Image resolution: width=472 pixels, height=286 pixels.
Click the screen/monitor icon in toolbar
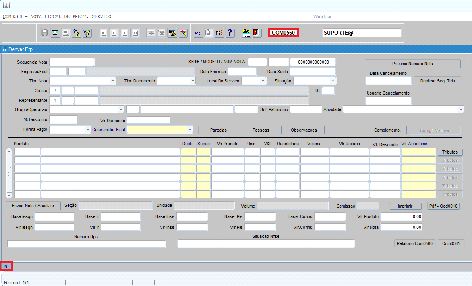[x=55, y=33]
